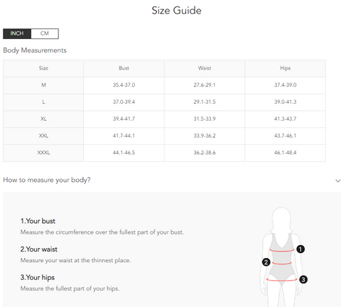Select the XXXL size row label
The width and height of the screenshot is (341, 307).
click(x=43, y=153)
